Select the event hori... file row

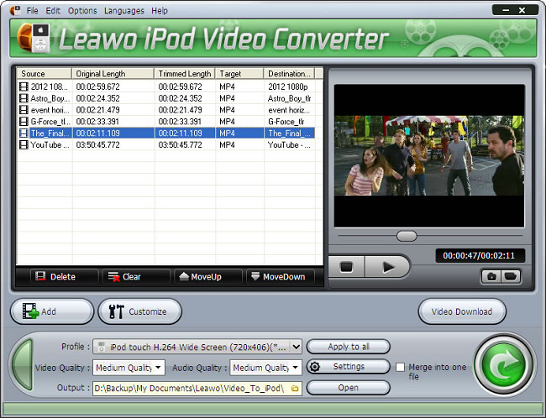pyautogui.click(x=166, y=110)
